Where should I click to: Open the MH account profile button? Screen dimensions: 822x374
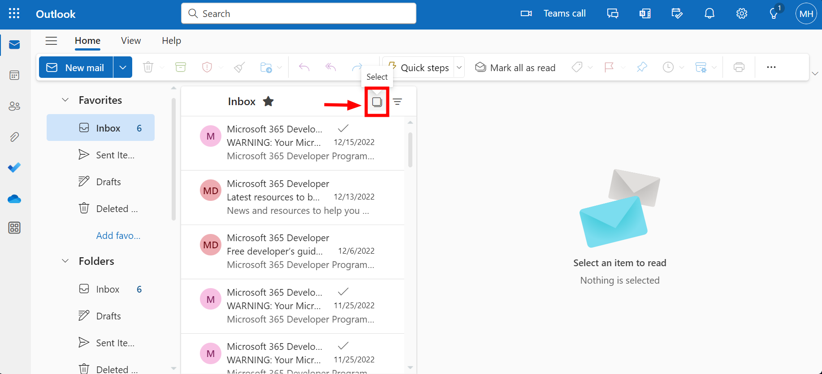tap(806, 13)
